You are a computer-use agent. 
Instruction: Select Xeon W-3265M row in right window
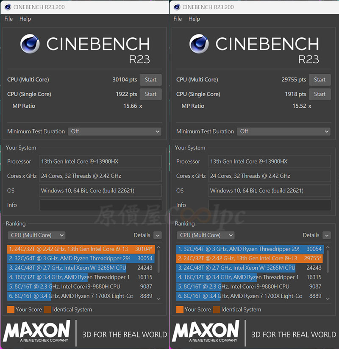(x=250, y=268)
